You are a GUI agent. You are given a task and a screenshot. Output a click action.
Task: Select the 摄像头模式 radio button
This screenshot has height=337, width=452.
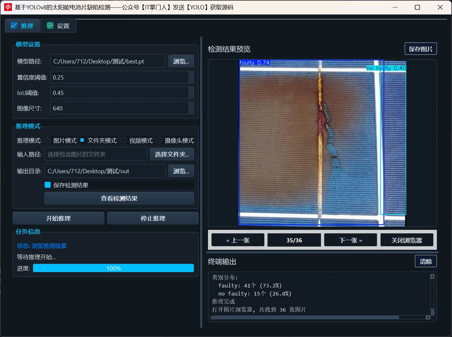coord(159,140)
